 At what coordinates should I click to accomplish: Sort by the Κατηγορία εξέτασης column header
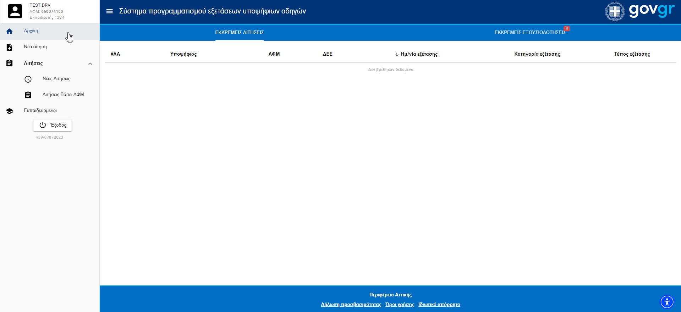[x=537, y=54]
